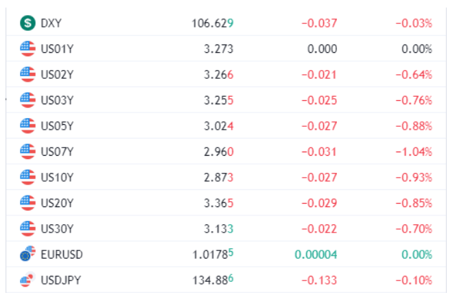
Task: Open the USDJPY symbol label
Action: click(x=61, y=281)
